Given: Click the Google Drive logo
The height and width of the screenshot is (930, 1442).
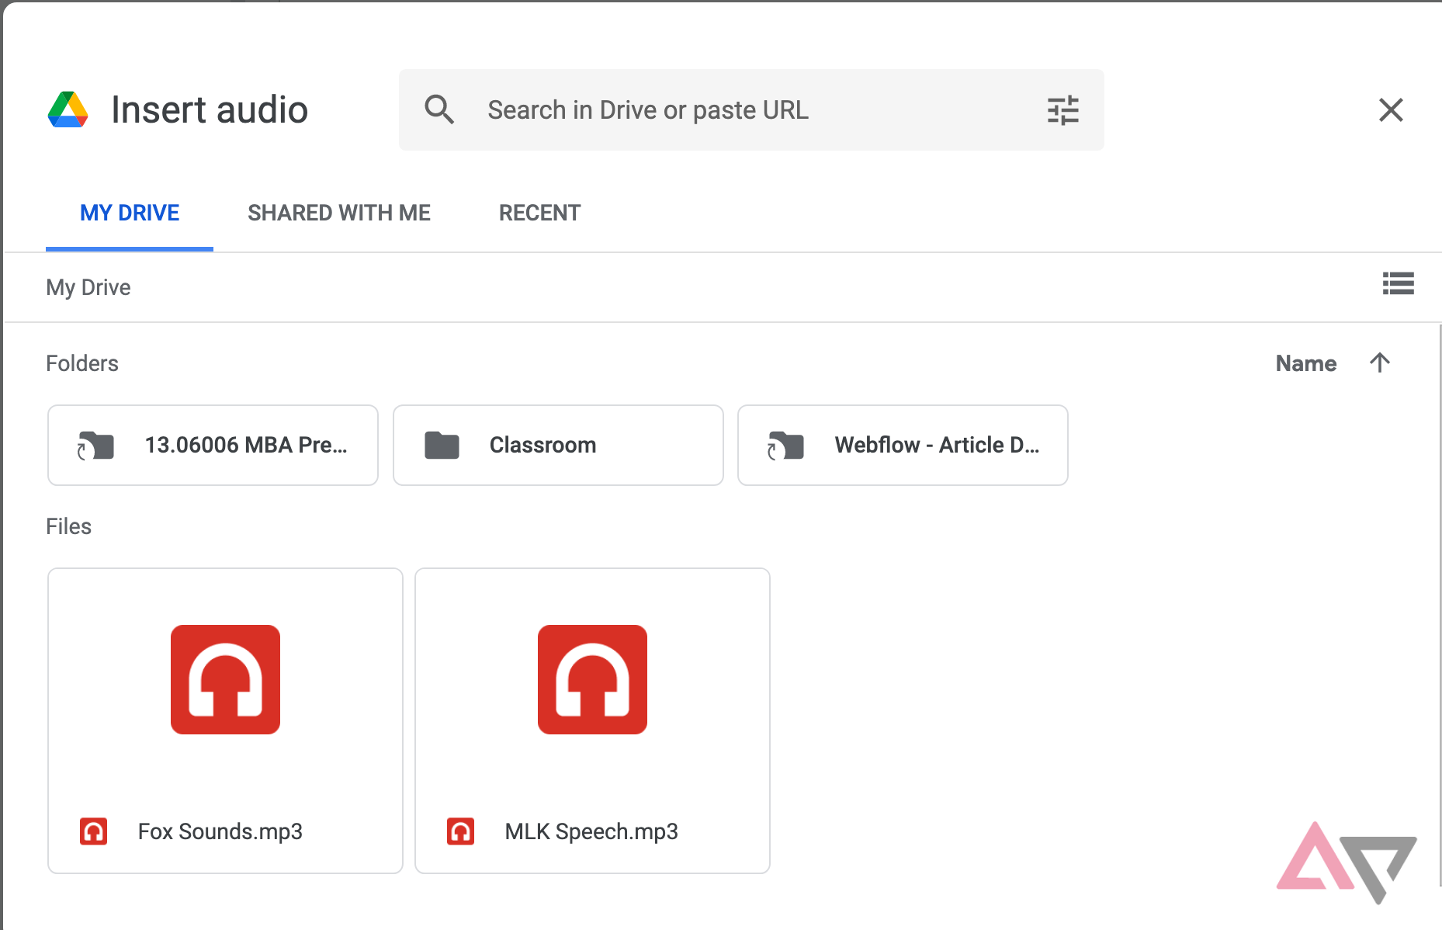Looking at the screenshot, I should [68, 110].
